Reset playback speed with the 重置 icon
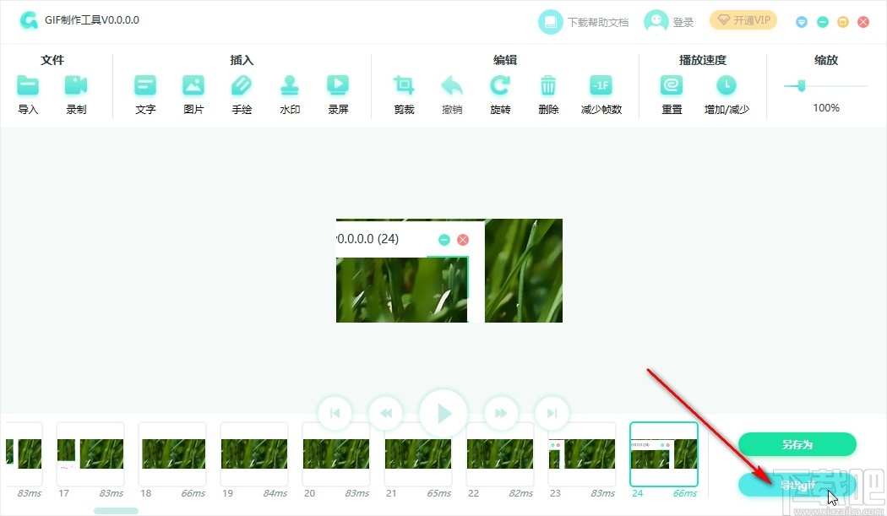Image resolution: width=887 pixels, height=516 pixels. click(x=672, y=85)
